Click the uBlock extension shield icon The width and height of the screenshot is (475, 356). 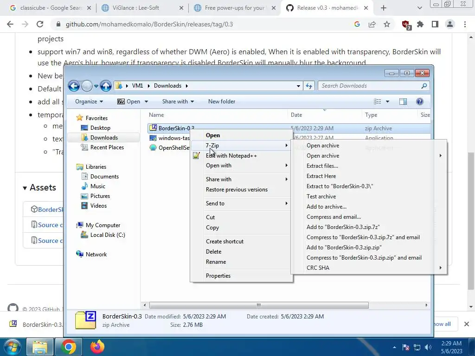[406, 25]
